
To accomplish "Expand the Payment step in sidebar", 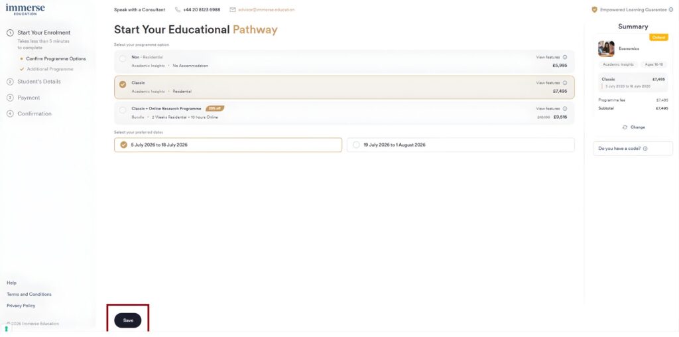I will point(29,98).
